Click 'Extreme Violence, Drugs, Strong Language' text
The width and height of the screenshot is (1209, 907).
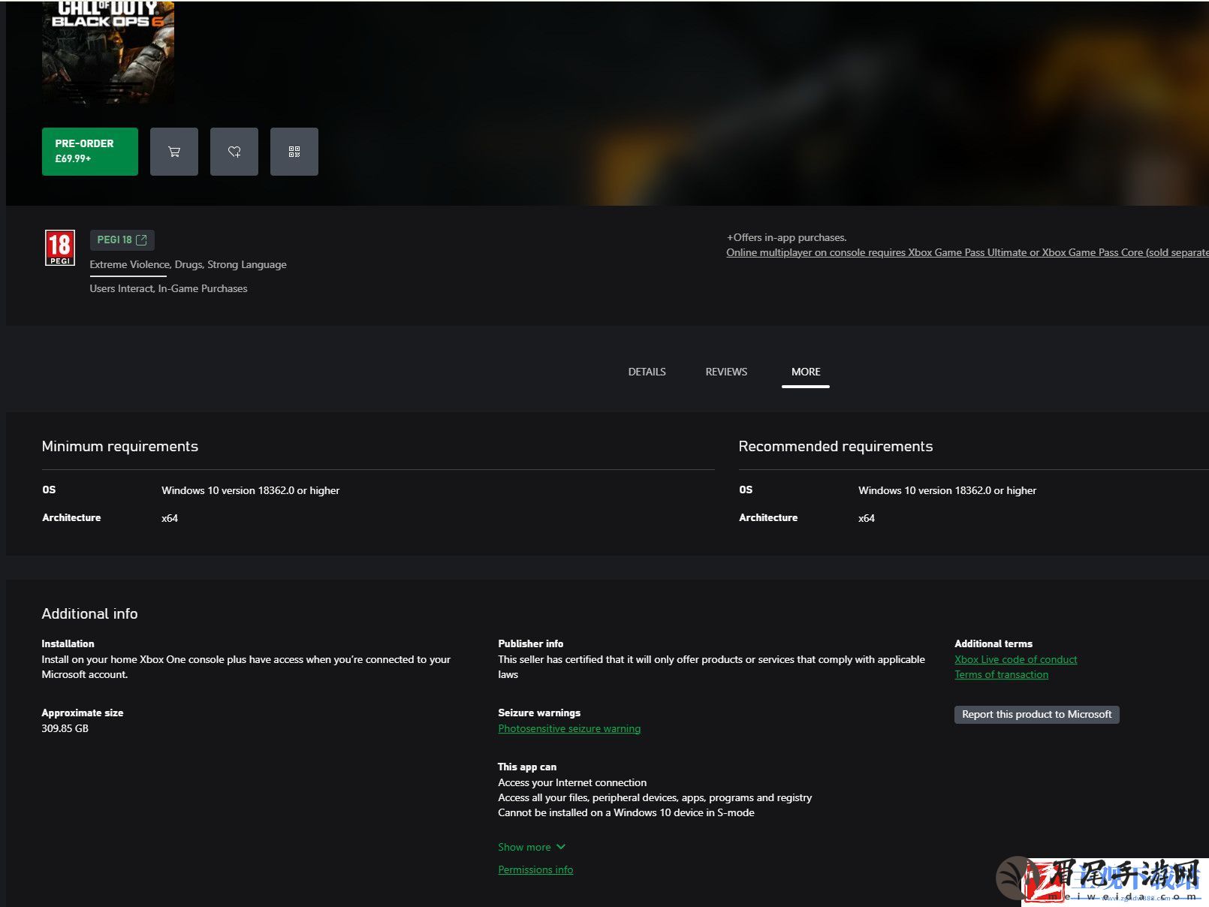pos(188,264)
